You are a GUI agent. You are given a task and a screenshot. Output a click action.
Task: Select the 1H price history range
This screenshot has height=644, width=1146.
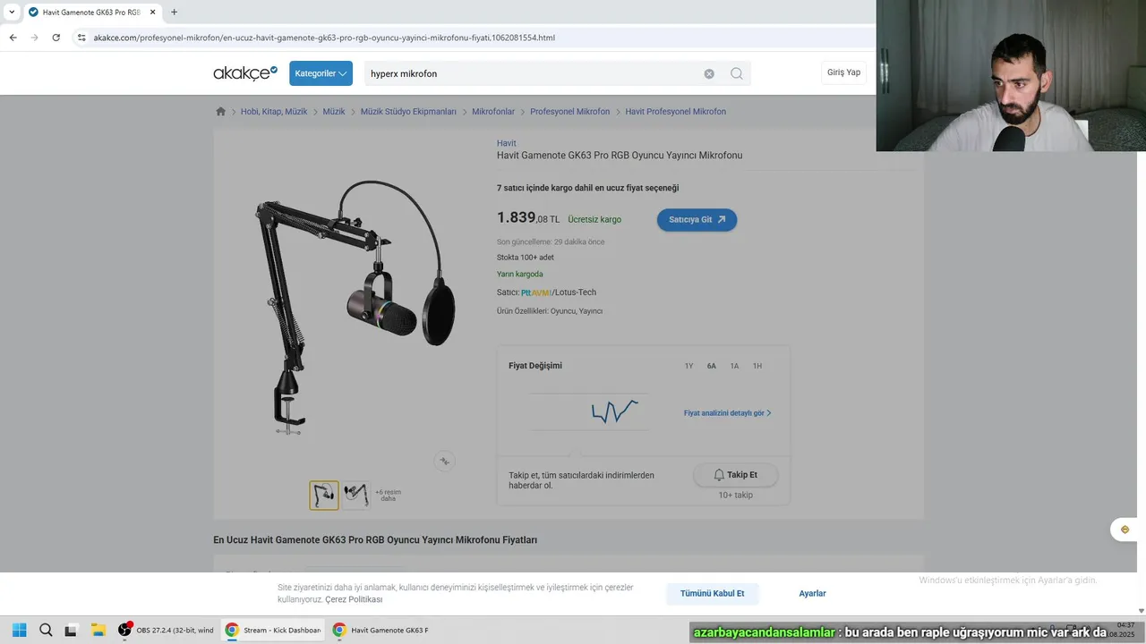757,366
